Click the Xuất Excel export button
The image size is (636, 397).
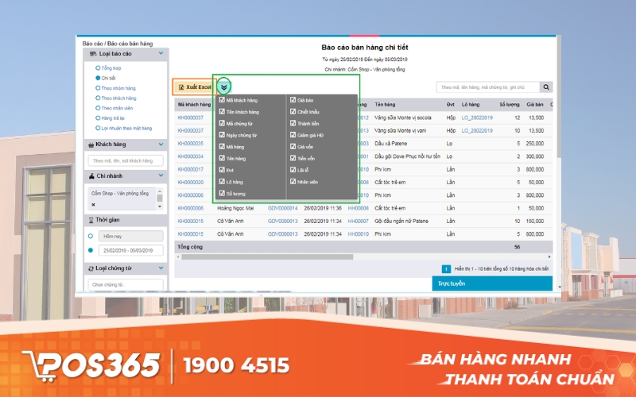tap(195, 87)
